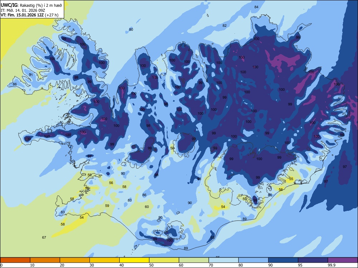Click the map value '84' at the top of the map
The width and height of the screenshot is (358, 268).
256,7
